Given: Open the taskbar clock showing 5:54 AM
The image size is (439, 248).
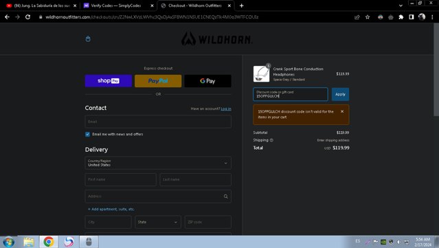Looking at the screenshot, I should (x=423, y=242).
